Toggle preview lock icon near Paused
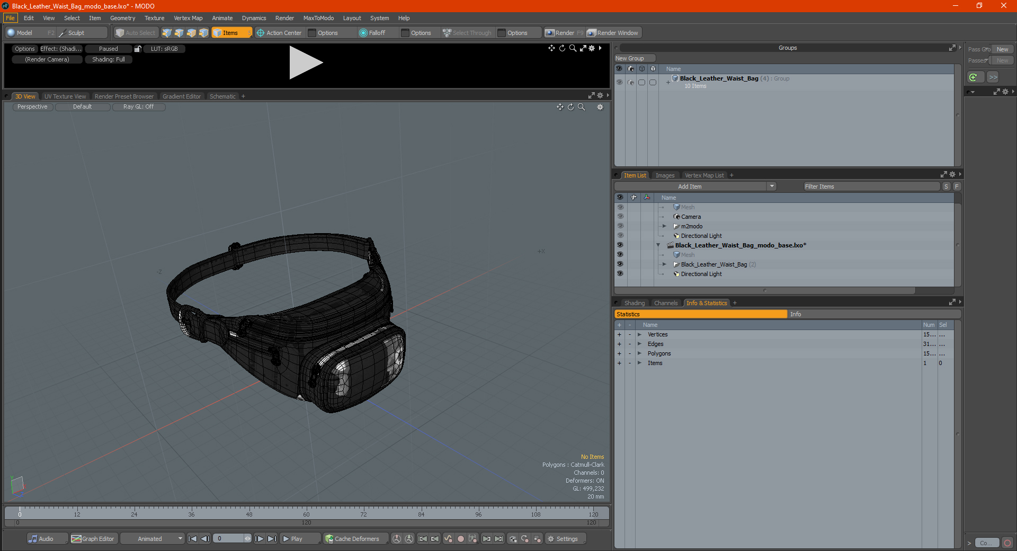Image resolution: width=1017 pixels, height=551 pixels. tap(138, 49)
